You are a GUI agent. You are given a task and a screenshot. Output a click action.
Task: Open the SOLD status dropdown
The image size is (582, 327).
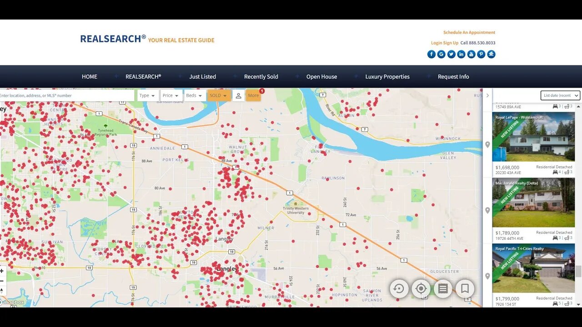click(x=218, y=95)
